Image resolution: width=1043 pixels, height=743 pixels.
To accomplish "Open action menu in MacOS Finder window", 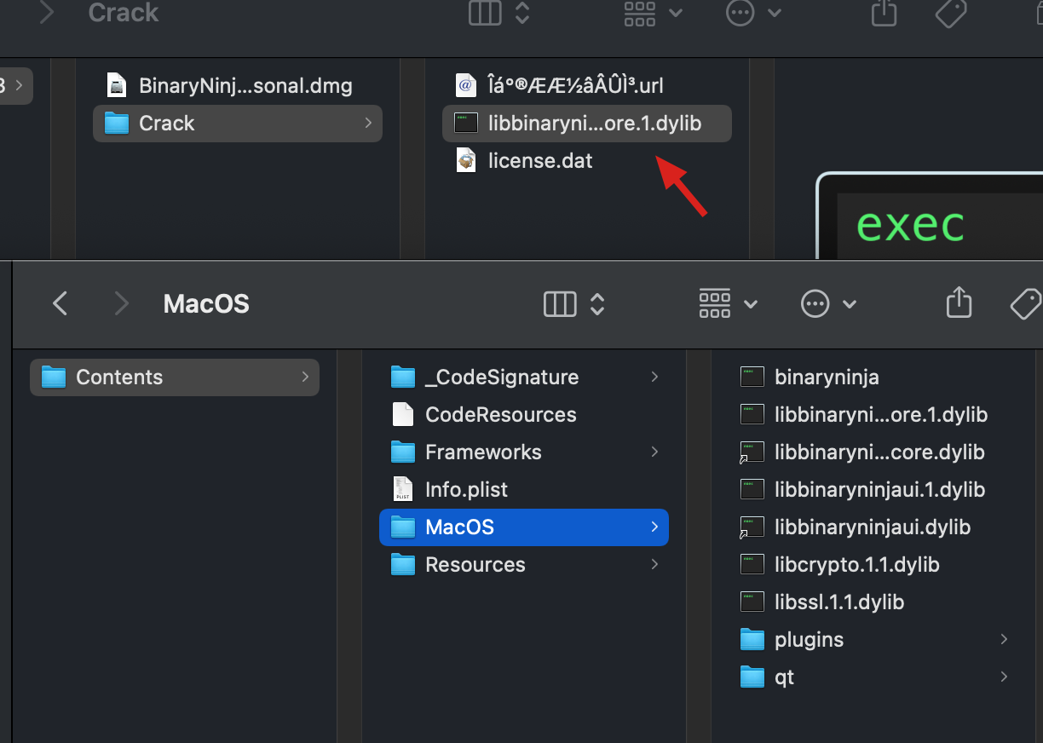I will [828, 303].
